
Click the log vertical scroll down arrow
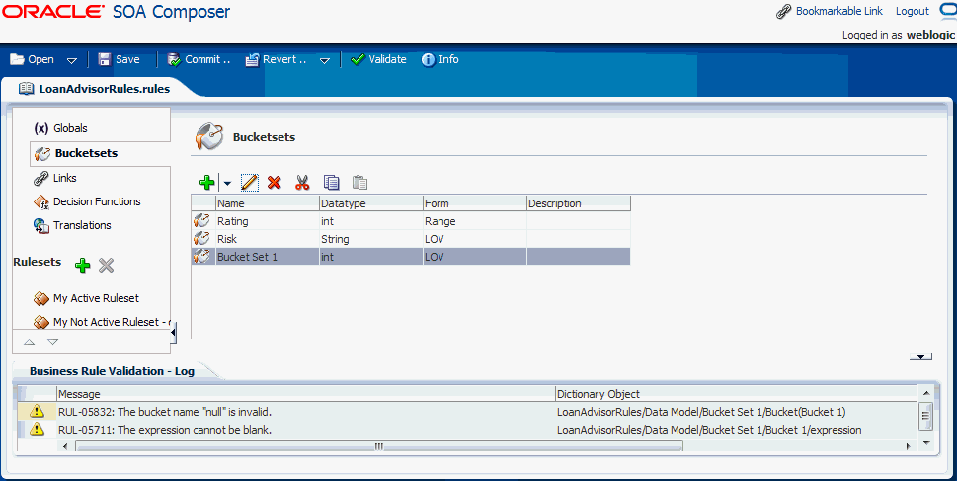tap(925, 442)
